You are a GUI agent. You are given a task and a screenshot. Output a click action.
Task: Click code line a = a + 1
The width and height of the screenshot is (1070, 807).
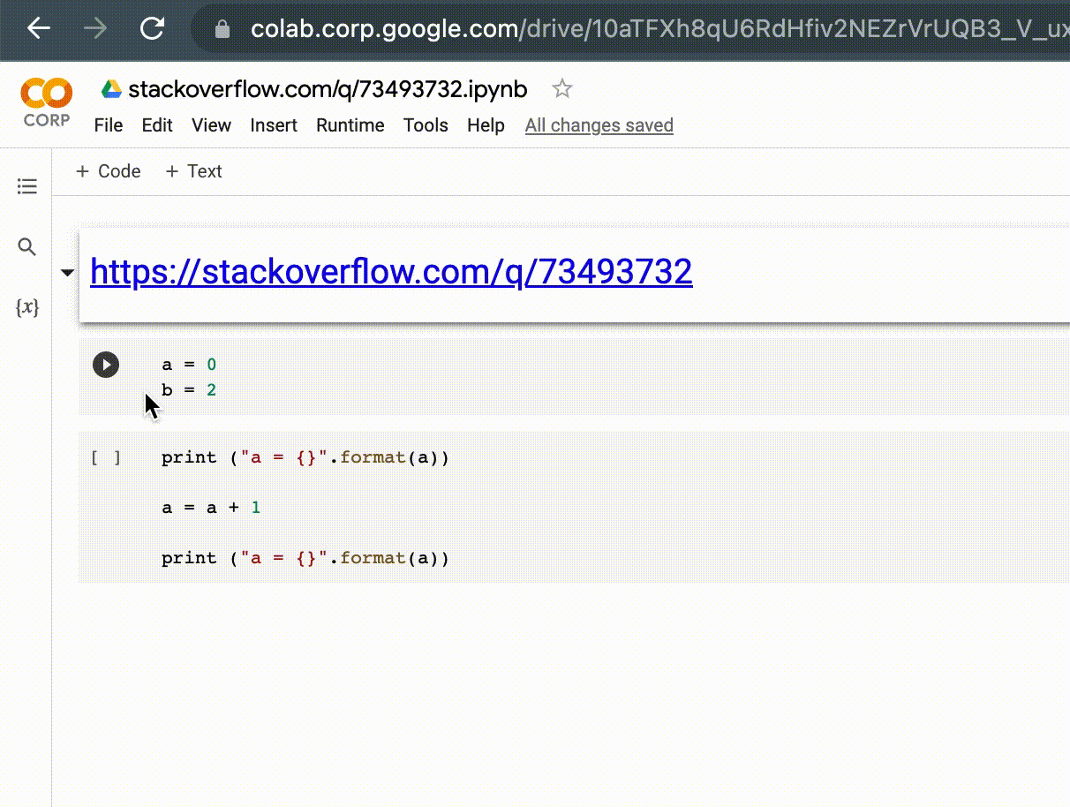pos(211,508)
